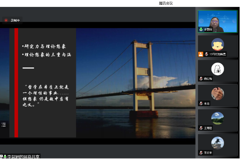Image resolution: width=240 pixels, height=159 pixels.
Task: Select the active speaker's live video tile
Action: point(217,21)
